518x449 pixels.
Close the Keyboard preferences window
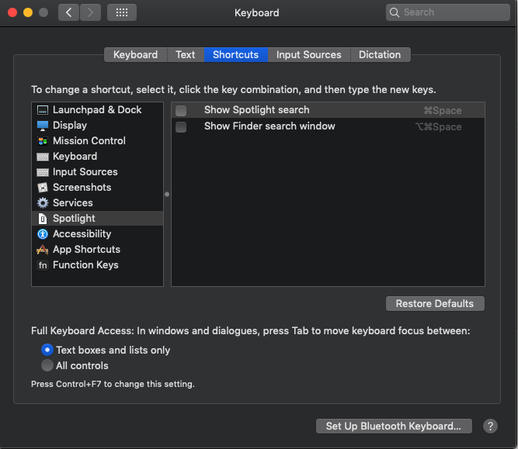tap(12, 12)
